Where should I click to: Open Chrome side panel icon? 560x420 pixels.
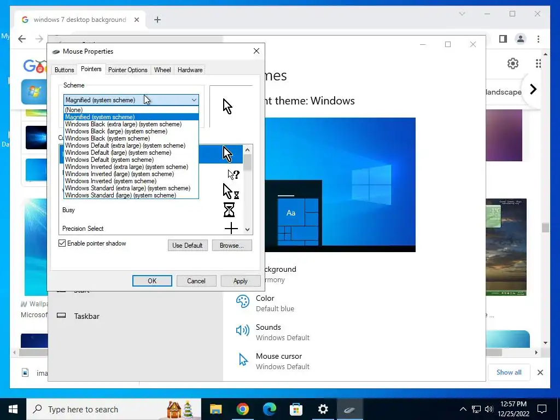(503, 39)
